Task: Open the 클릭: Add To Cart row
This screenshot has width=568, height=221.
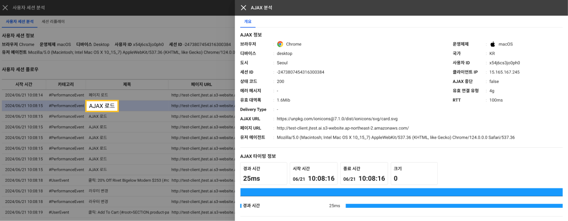Action: [118, 212]
